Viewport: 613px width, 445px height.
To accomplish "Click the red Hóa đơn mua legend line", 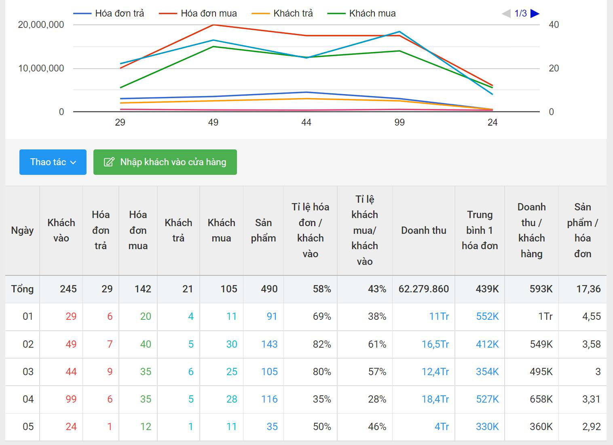I will coord(168,14).
